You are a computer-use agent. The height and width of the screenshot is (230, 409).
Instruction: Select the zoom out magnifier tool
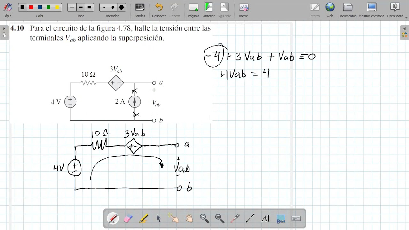click(x=220, y=218)
